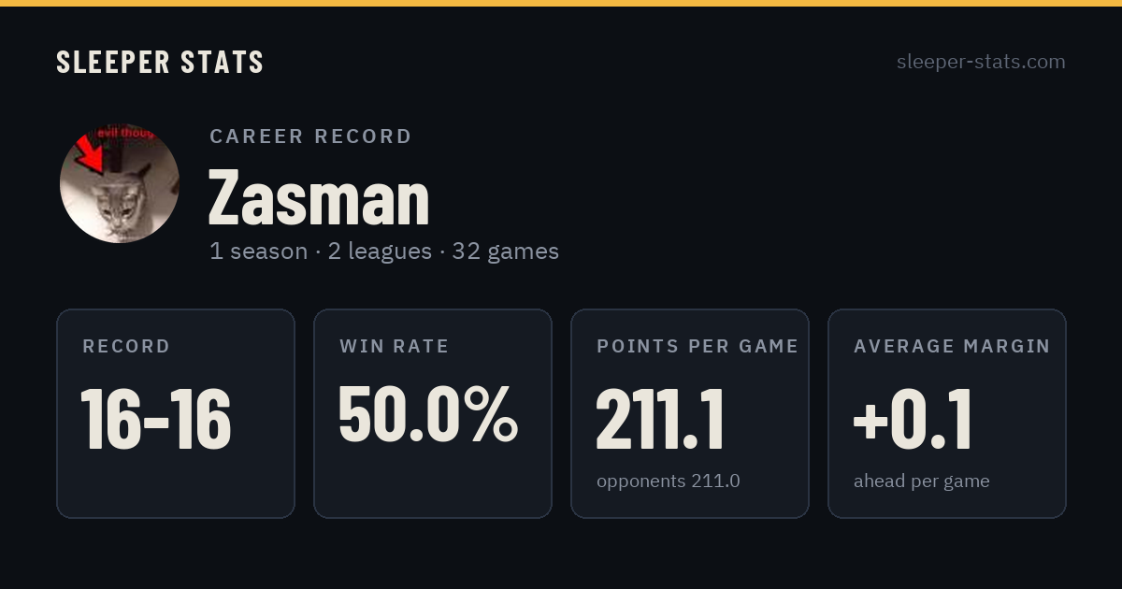1122x589 pixels.
Task: Select the Record 16-16 card
Action: point(176,413)
